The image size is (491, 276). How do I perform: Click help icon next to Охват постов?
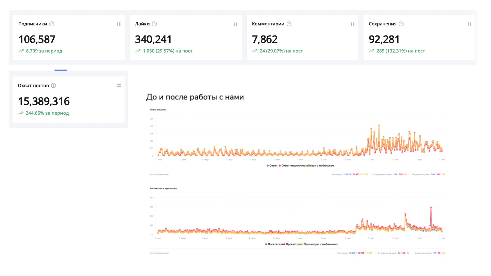pyautogui.click(x=53, y=85)
